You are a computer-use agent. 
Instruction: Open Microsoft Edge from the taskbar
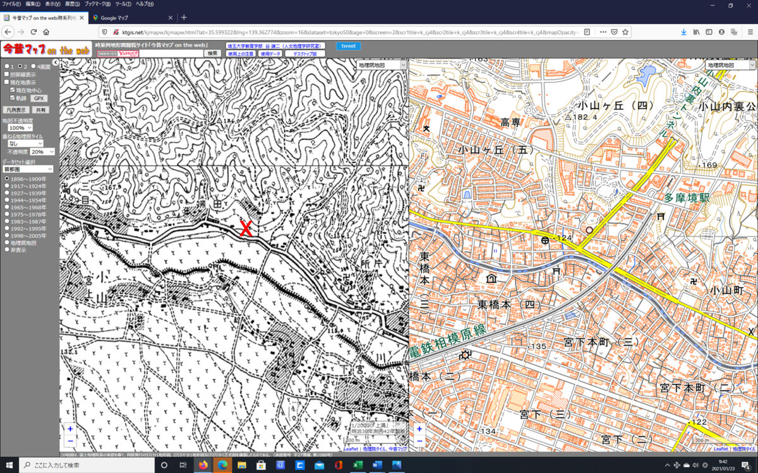click(222, 465)
